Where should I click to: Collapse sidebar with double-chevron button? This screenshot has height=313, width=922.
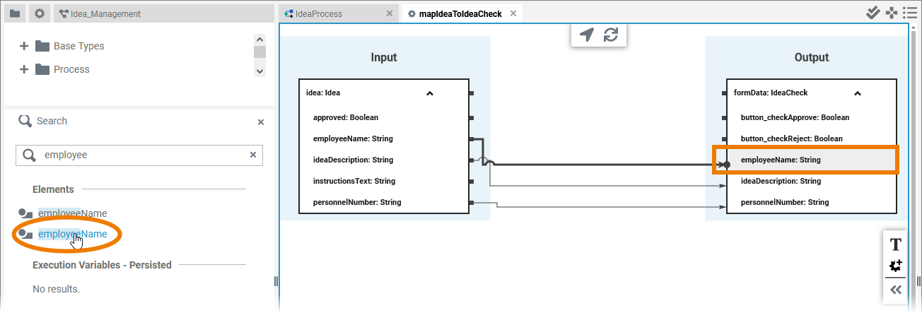coord(895,290)
